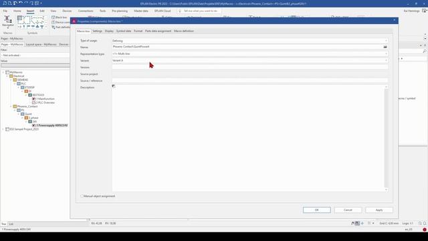Image resolution: width=428 pixels, height=241 pixels.
Task: Close the Properties dialog with X
Action: 394,20
